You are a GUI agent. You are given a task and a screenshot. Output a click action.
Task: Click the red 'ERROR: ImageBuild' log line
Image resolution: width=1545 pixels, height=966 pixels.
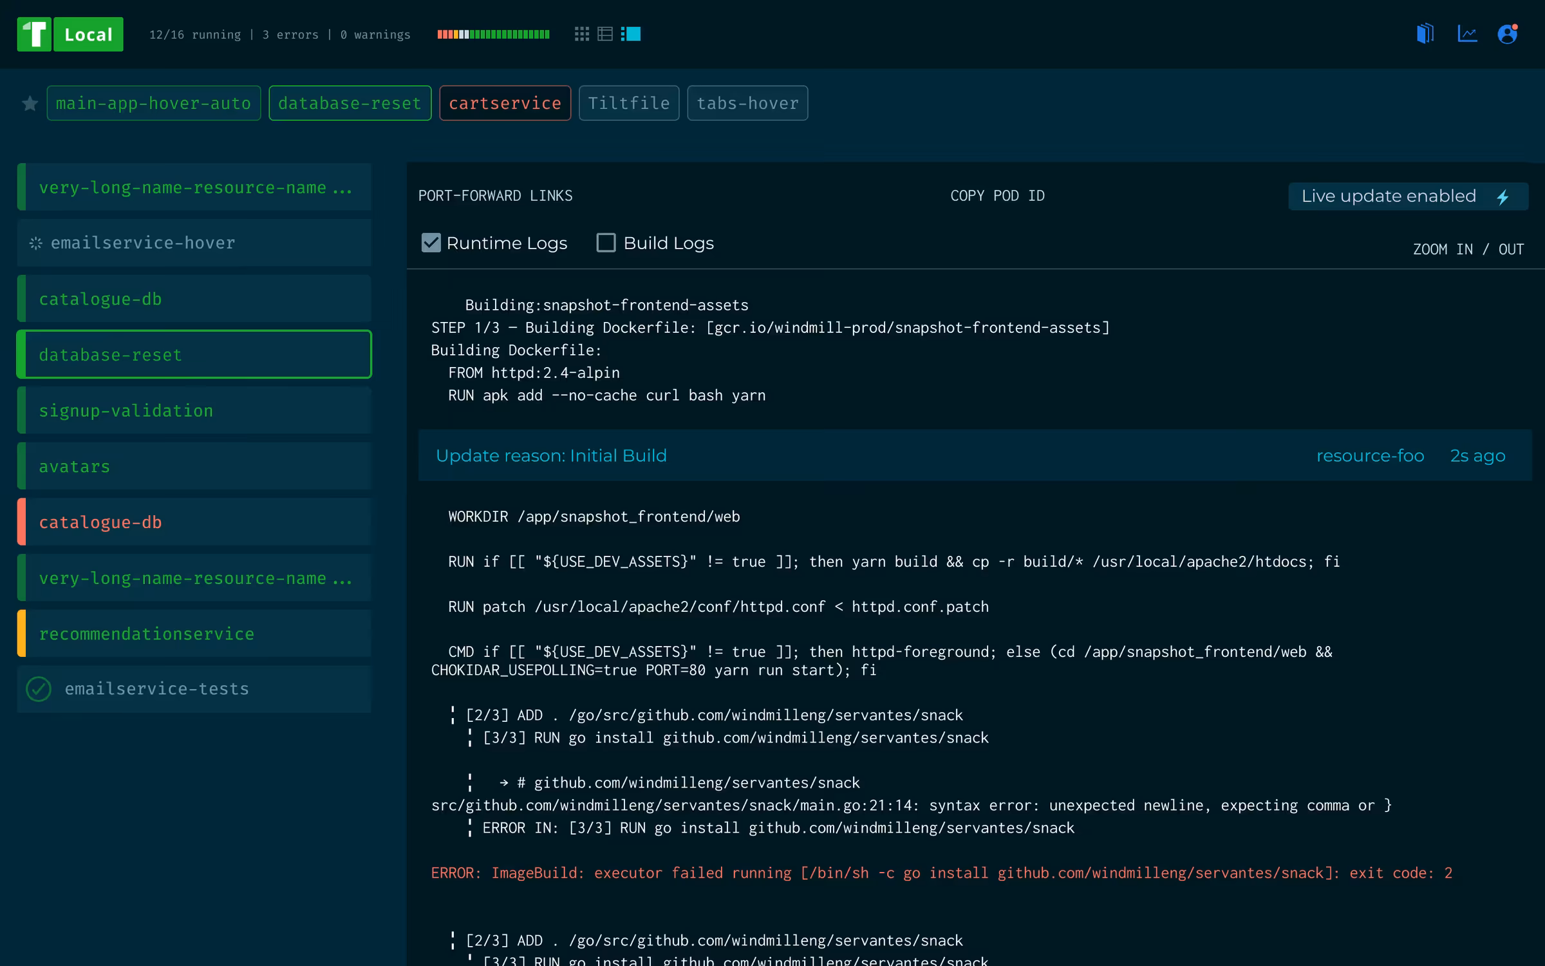pyautogui.click(x=942, y=873)
